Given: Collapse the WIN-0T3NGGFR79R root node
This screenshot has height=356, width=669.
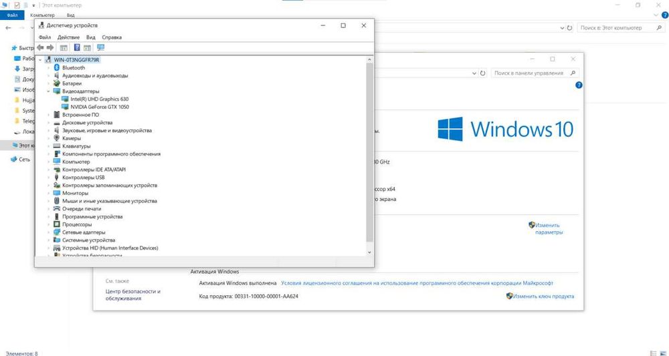Looking at the screenshot, I should pyautogui.click(x=41, y=60).
